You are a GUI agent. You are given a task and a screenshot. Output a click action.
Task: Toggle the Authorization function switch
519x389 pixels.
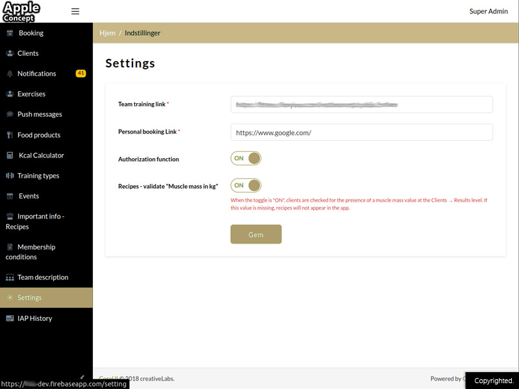(246, 159)
